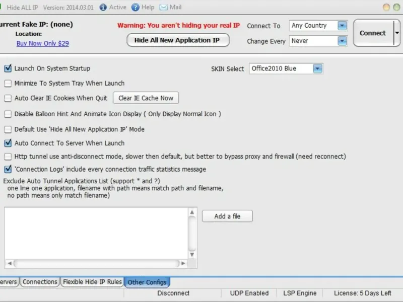Click the list box scroll left arrow

pos(10,263)
